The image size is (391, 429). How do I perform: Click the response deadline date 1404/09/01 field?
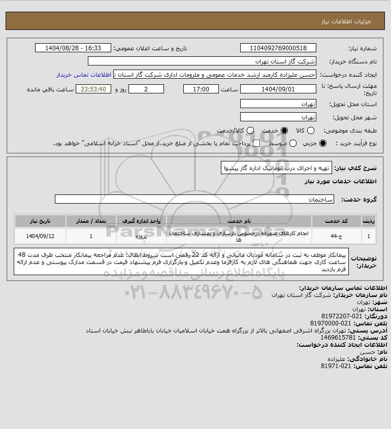[x=278, y=89]
